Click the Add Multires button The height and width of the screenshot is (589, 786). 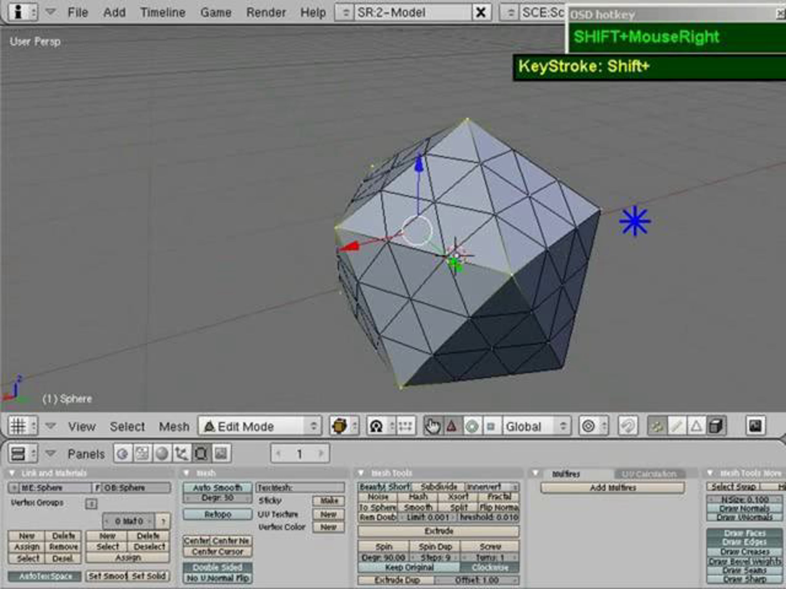tap(613, 488)
